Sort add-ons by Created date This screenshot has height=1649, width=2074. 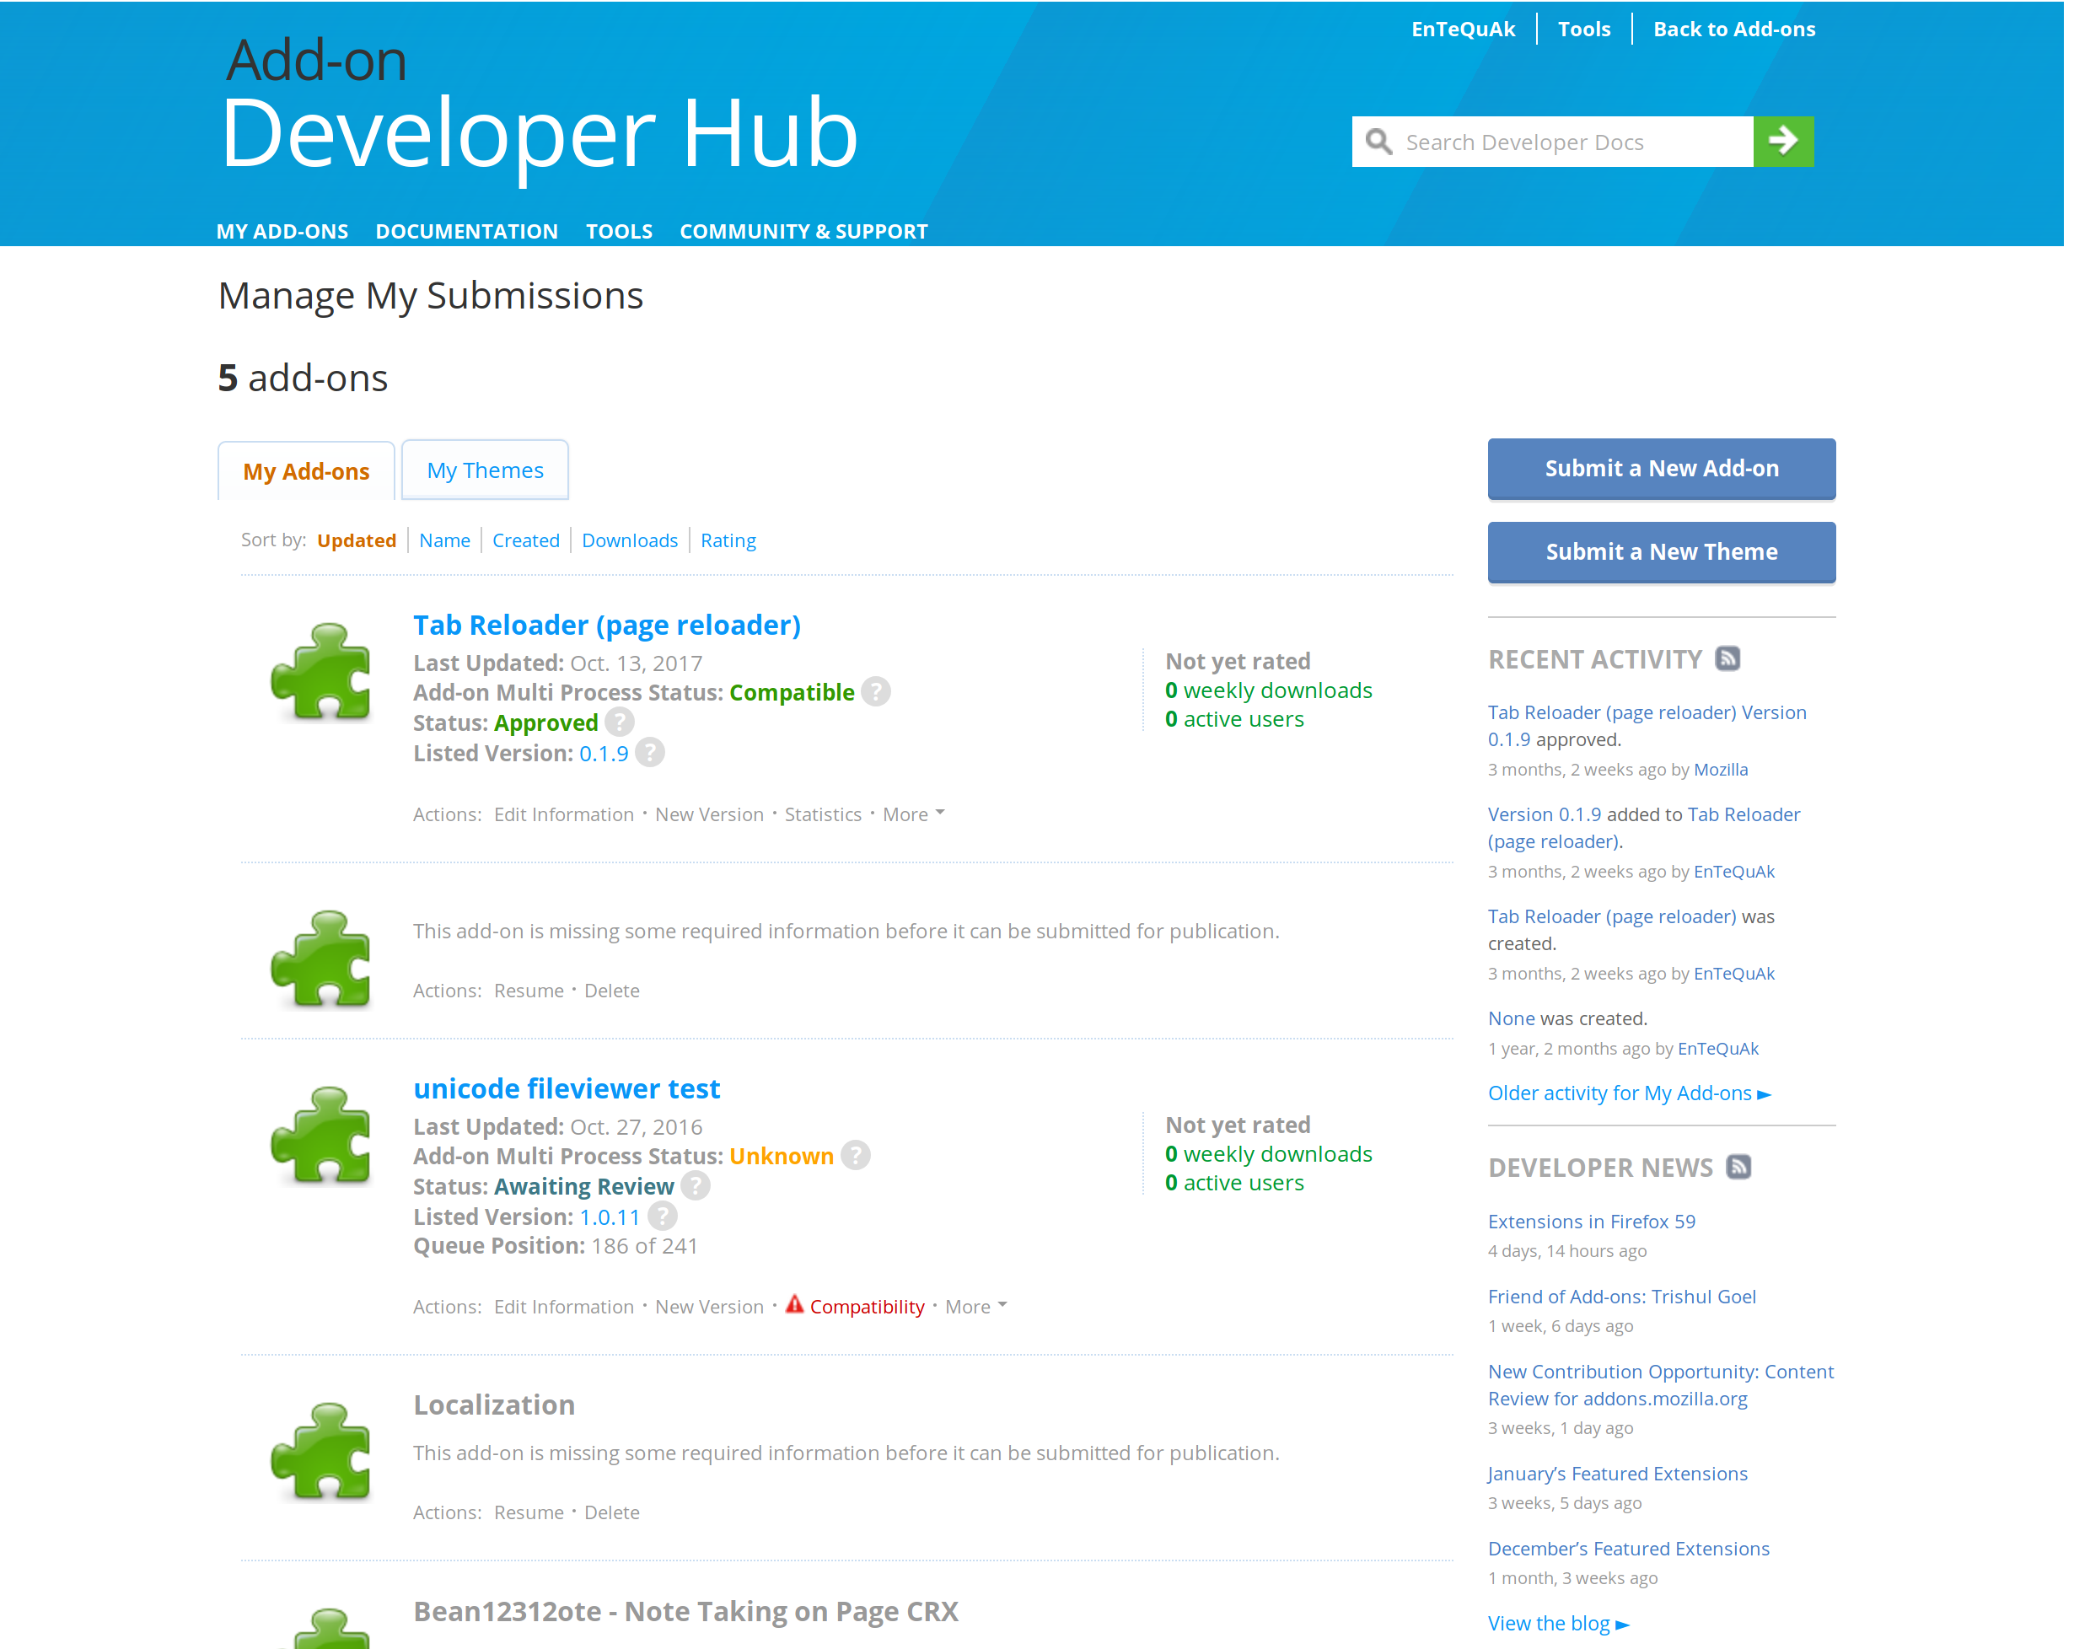[x=525, y=540]
